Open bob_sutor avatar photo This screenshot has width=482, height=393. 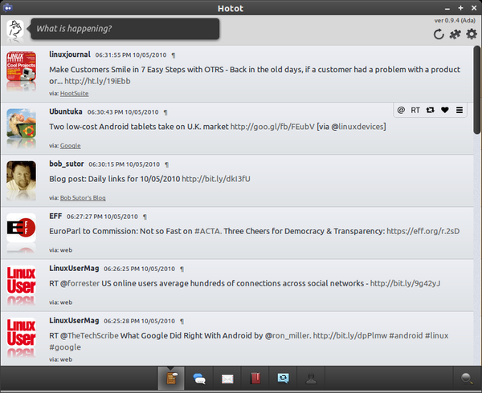[21, 176]
